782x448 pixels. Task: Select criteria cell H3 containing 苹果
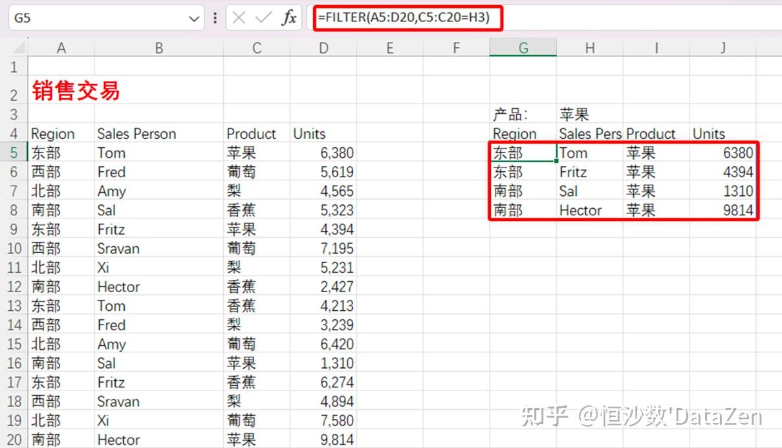click(589, 115)
